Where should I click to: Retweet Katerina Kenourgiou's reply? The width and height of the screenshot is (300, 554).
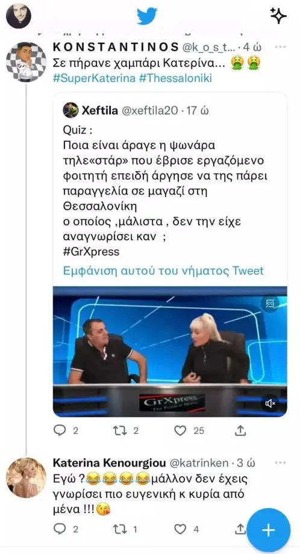pos(119,529)
